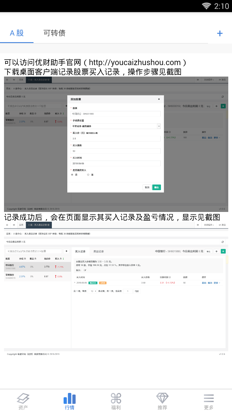Click the 确认 button in the 添加股票 dialog
The image size is (232, 413).
156,187
